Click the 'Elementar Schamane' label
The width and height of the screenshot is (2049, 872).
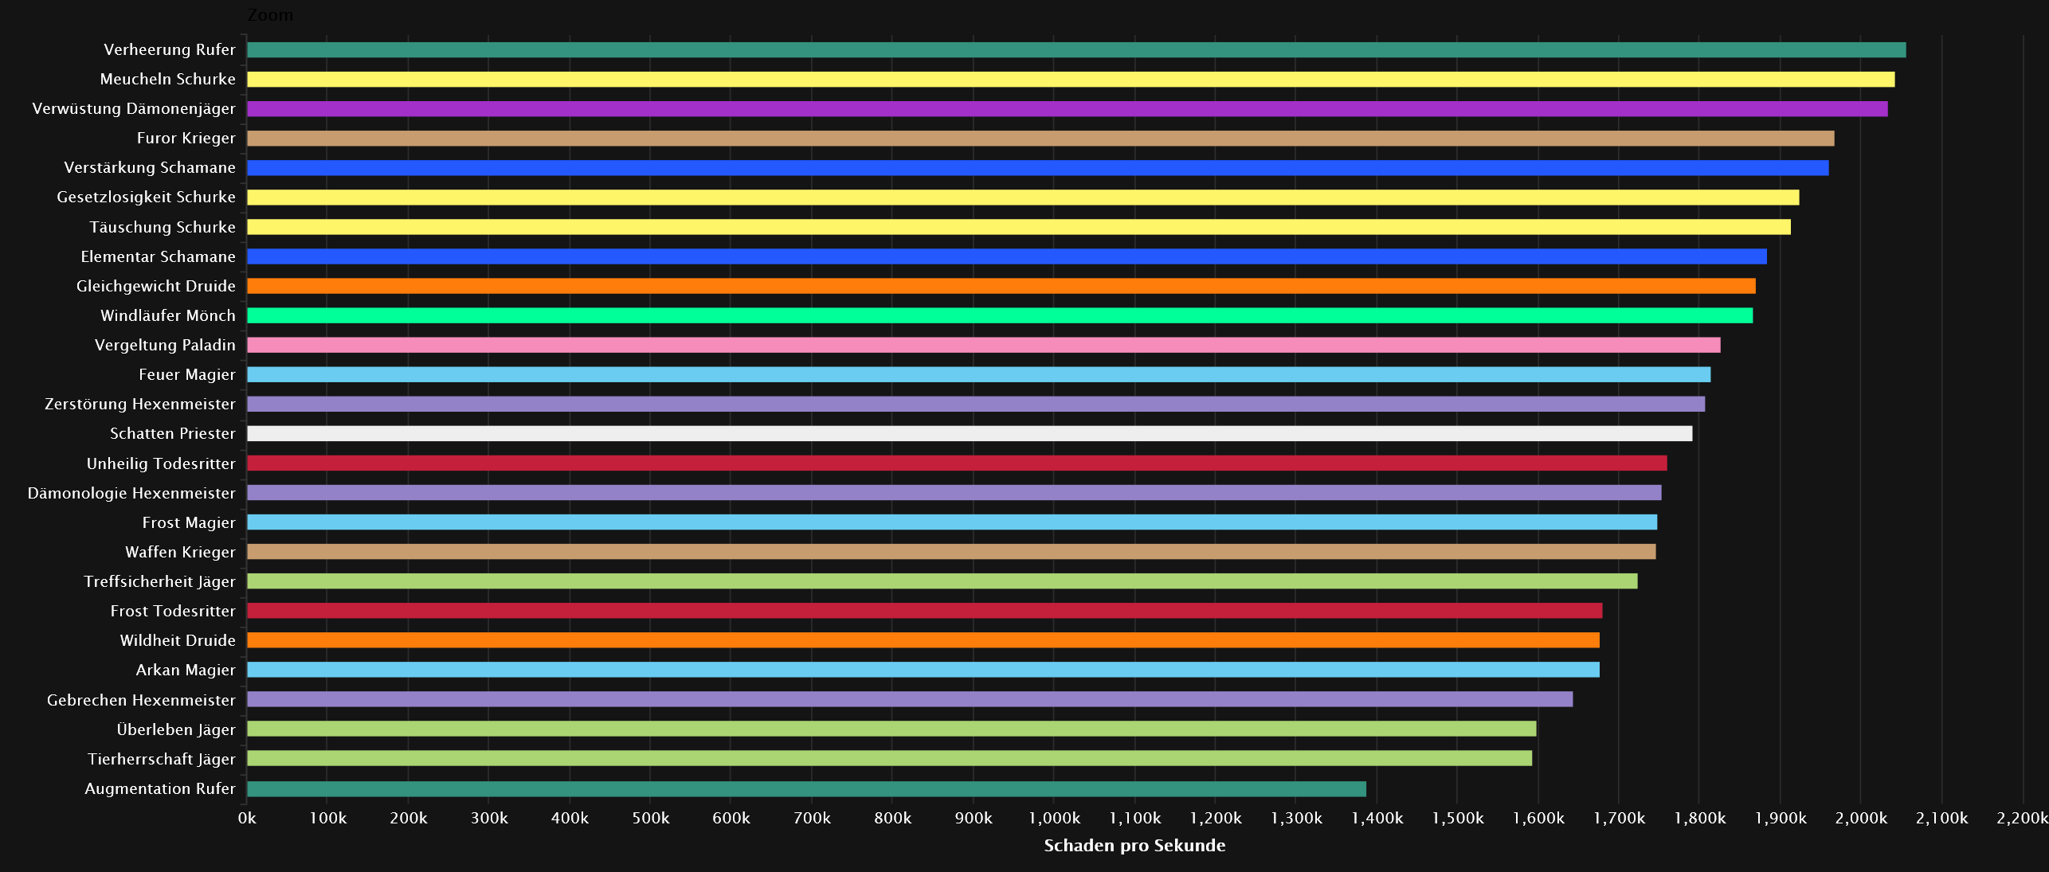pos(159,256)
